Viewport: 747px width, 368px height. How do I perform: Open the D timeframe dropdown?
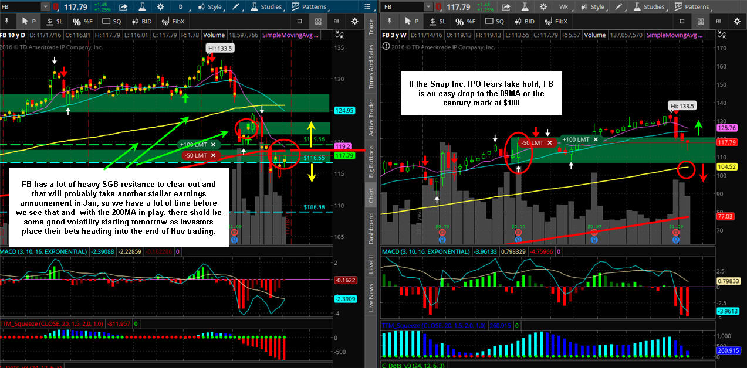181,7
